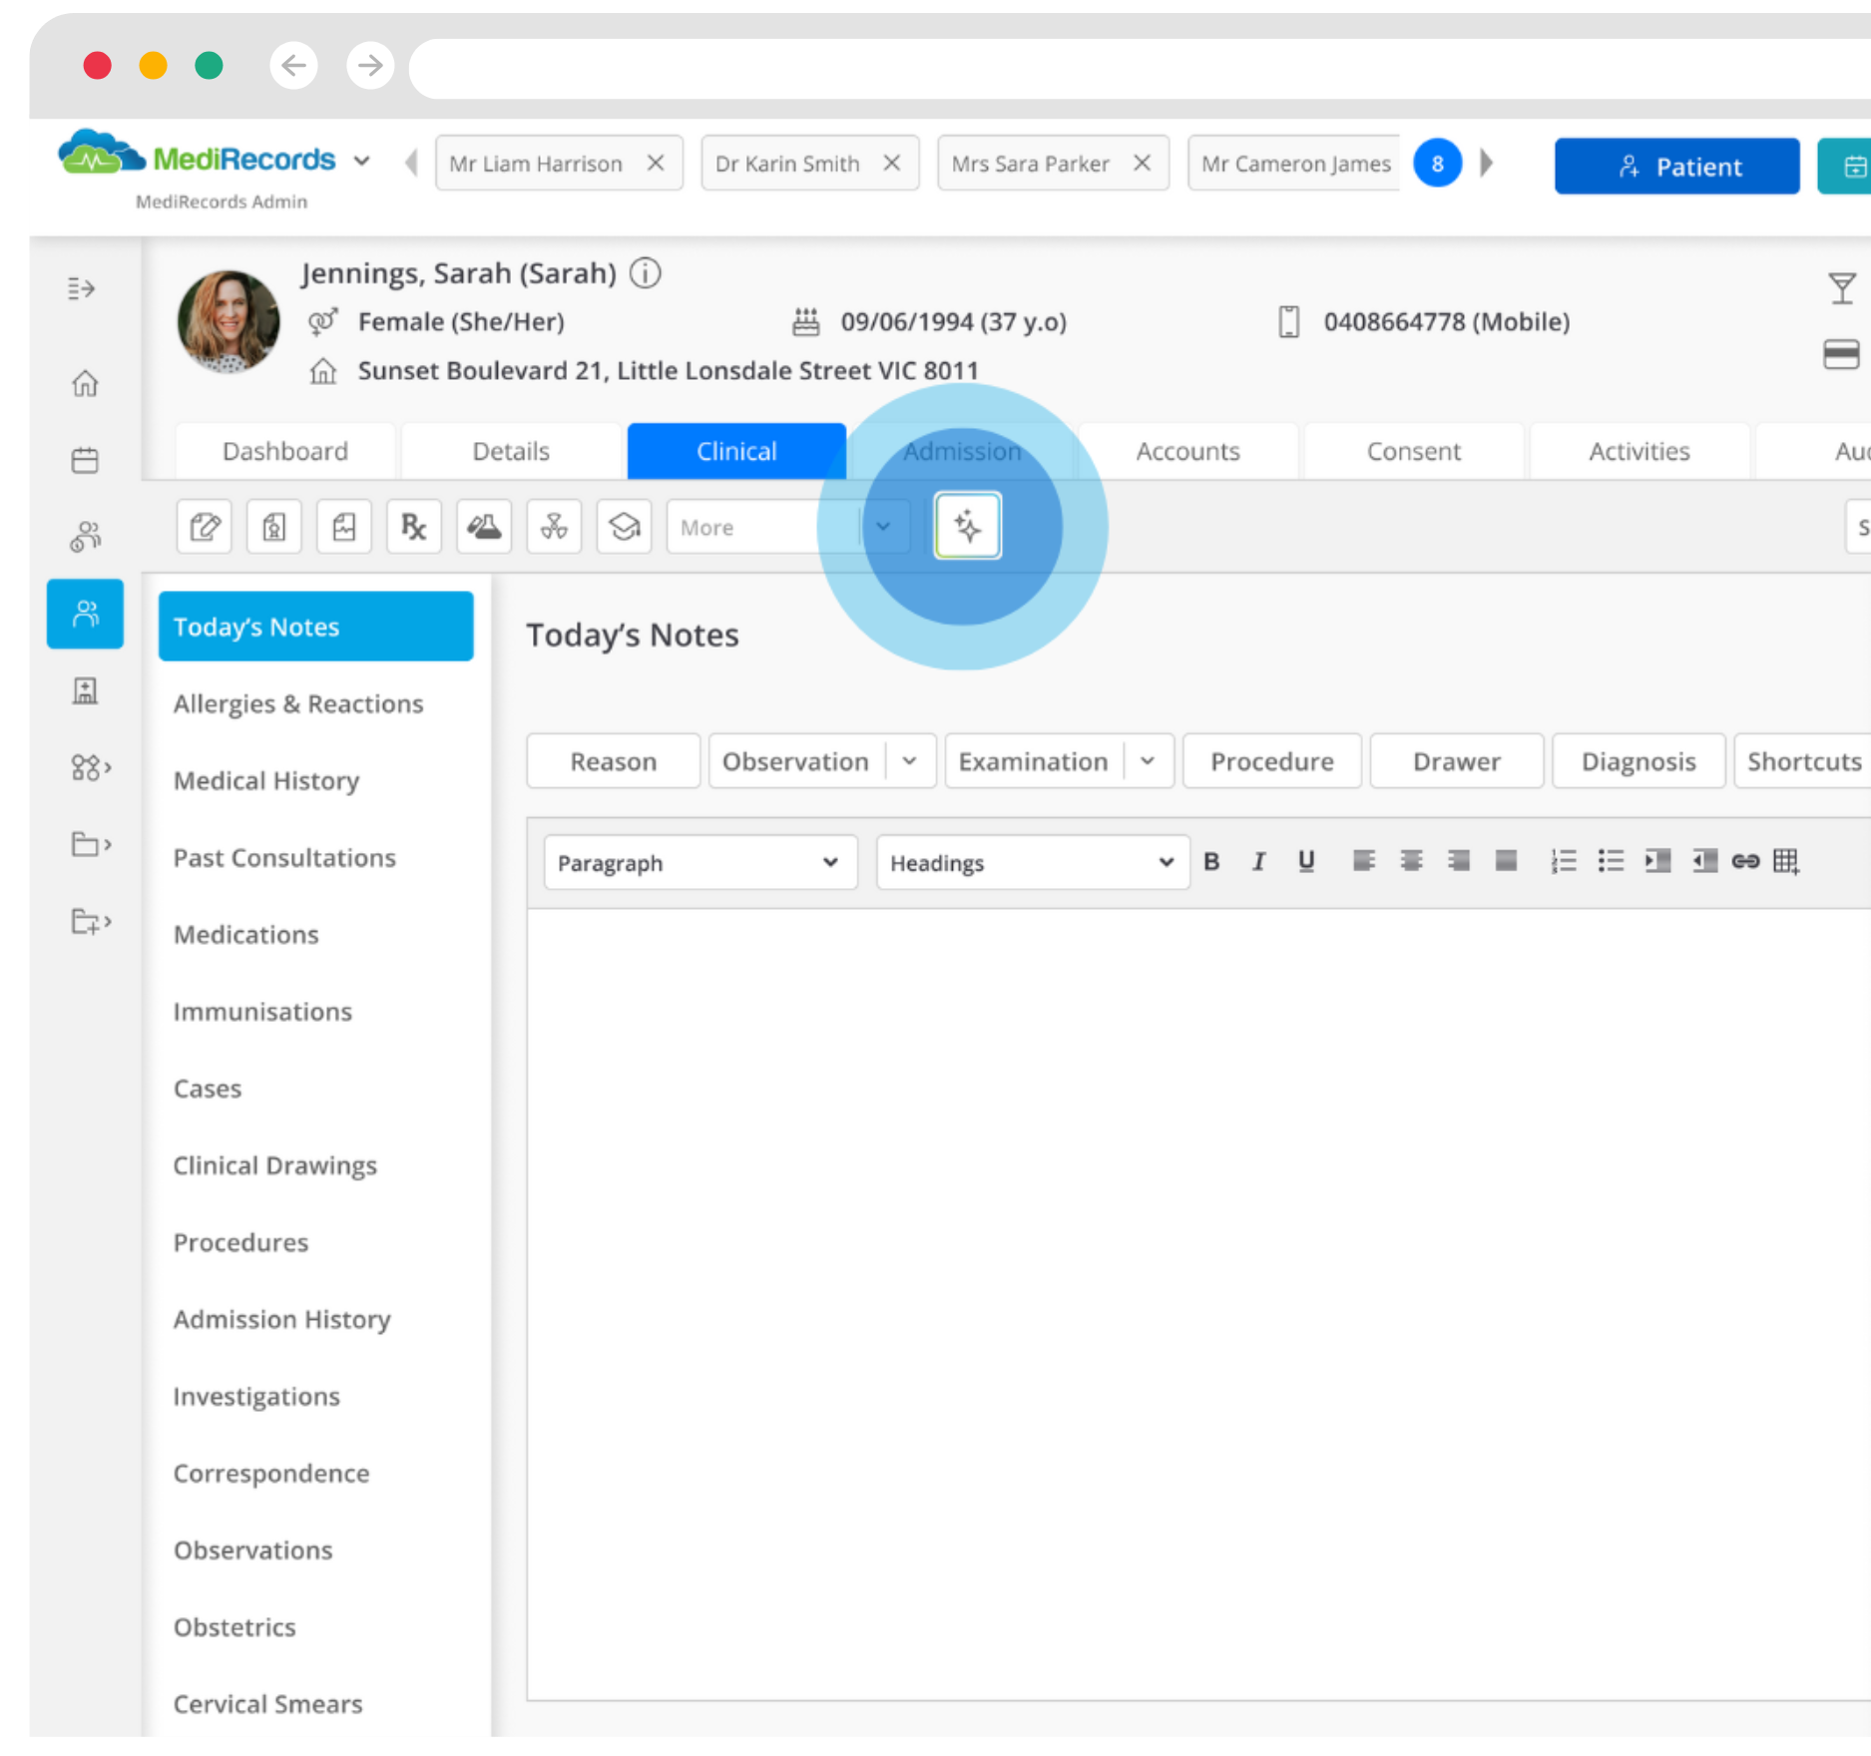Open the Headings dropdown
This screenshot has width=1871, height=1756.
[x=1033, y=862]
